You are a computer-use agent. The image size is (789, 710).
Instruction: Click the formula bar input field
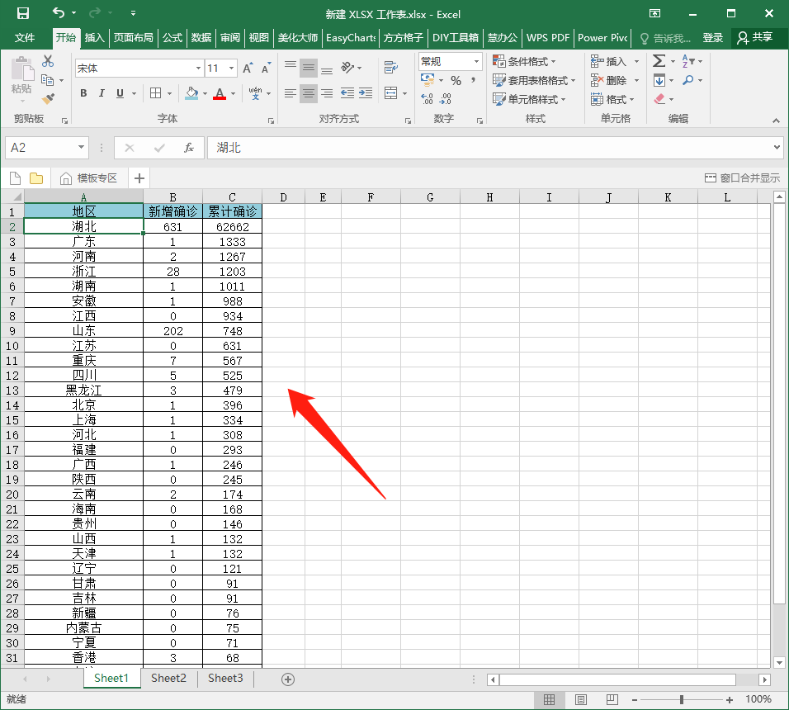[490, 148]
